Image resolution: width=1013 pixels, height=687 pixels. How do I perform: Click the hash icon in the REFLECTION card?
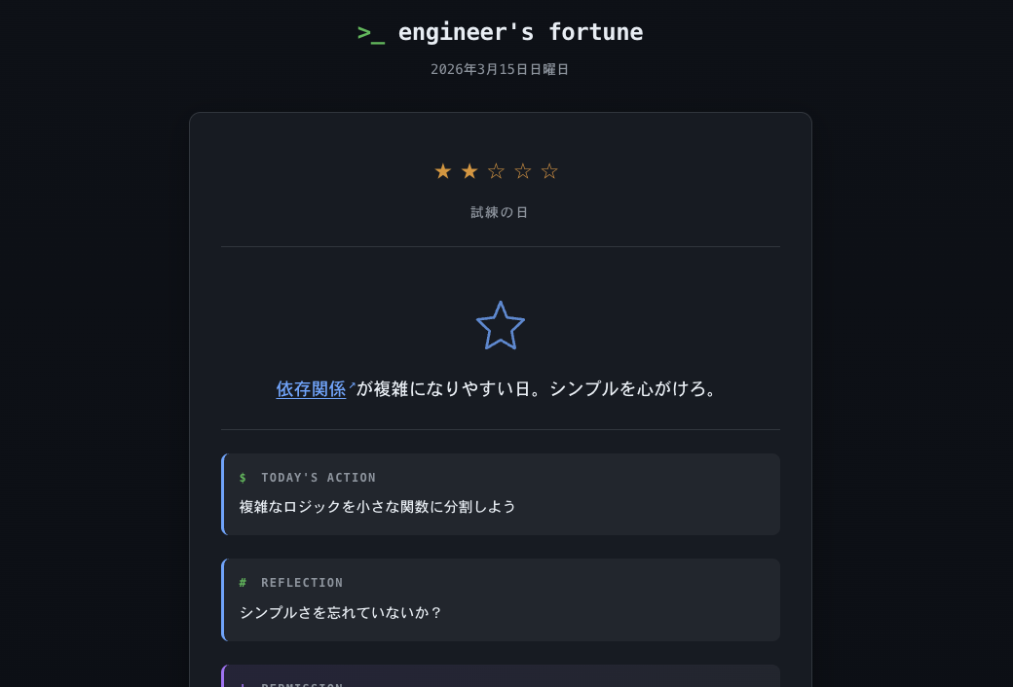pyautogui.click(x=242, y=582)
